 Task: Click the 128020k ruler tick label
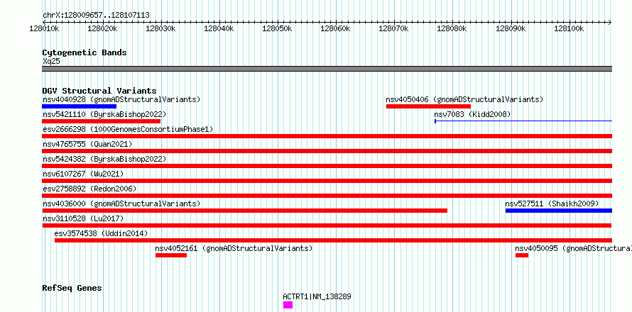[102, 28]
